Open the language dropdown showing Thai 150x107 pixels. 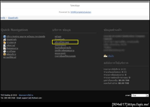(140, 96)
